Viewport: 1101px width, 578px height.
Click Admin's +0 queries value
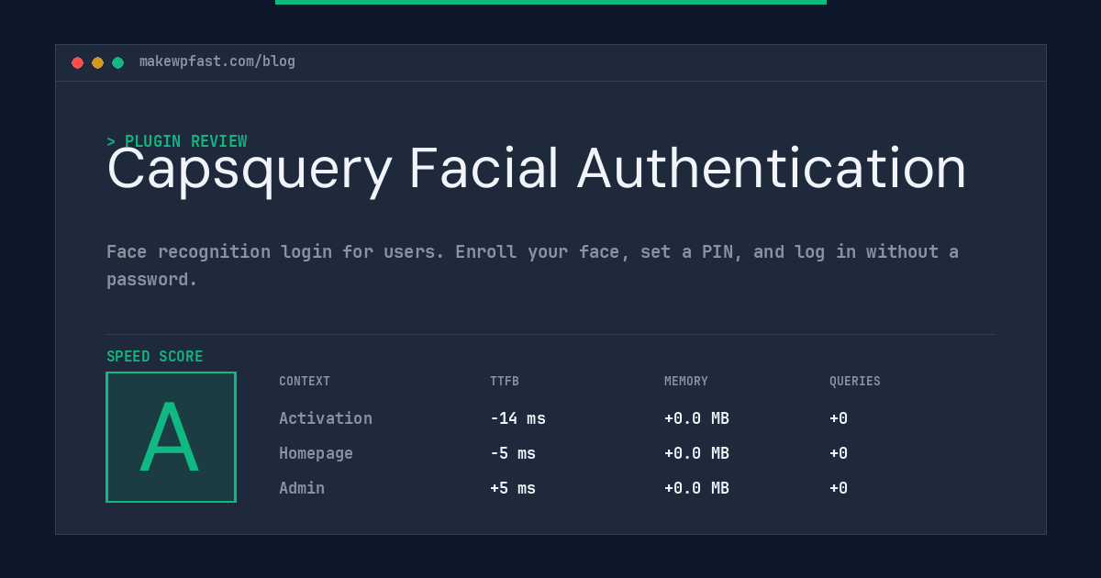(839, 488)
